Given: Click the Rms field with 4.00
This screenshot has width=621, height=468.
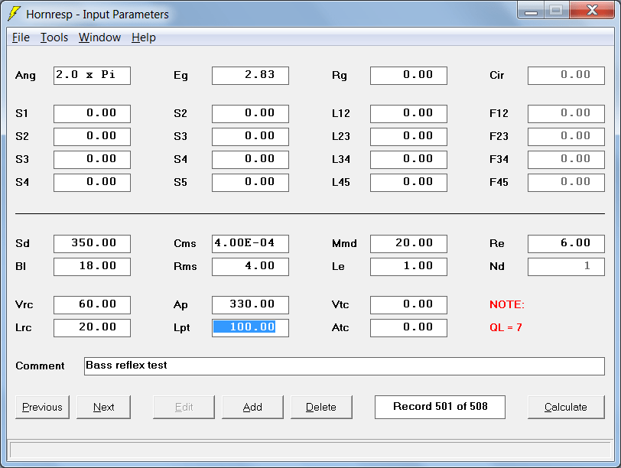Looking at the screenshot, I should 250,267.
